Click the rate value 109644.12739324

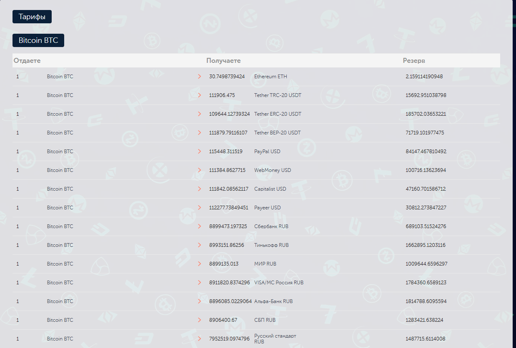pos(230,114)
